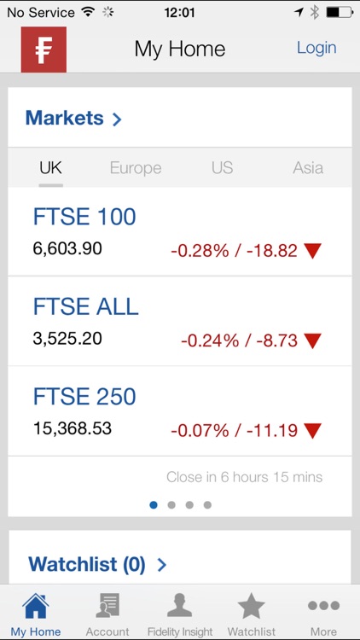Tap the red Fidelity logo icon

pos(44,49)
